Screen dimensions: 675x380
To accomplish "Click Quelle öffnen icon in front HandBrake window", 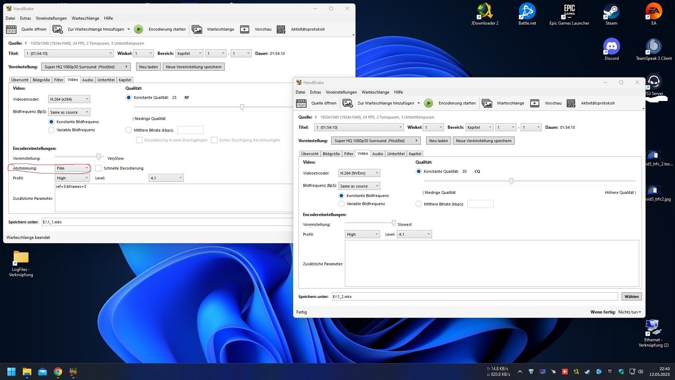I will [x=301, y=103].
